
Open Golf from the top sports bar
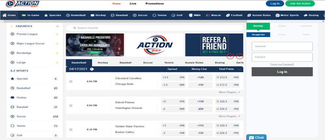pos(173,15)
